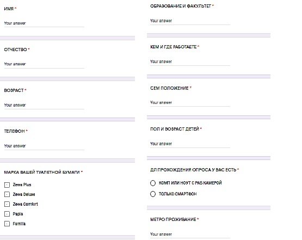
Task: Click the Zewa Plus label text
Action: 22,184
